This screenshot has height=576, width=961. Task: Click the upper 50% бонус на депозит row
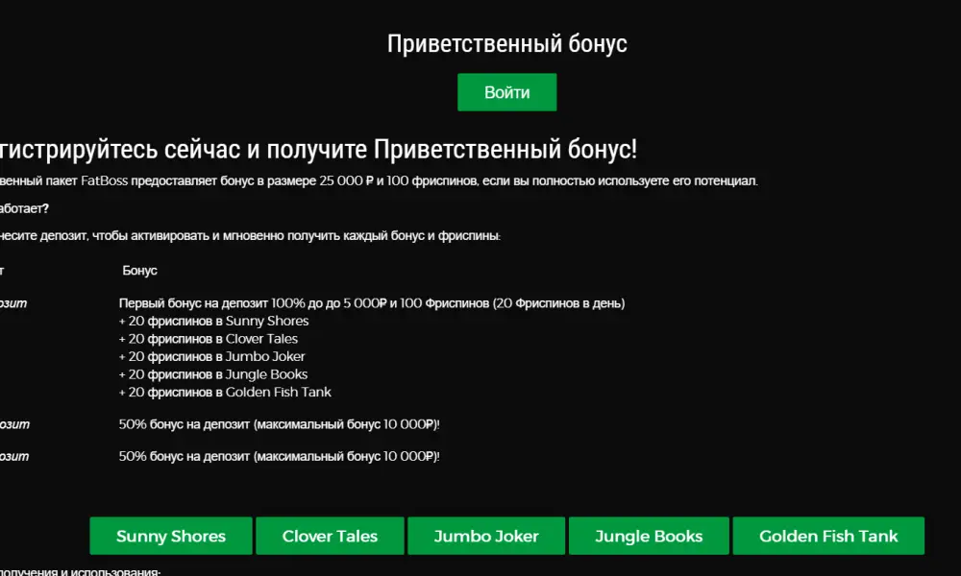click(x=279, y=424)
